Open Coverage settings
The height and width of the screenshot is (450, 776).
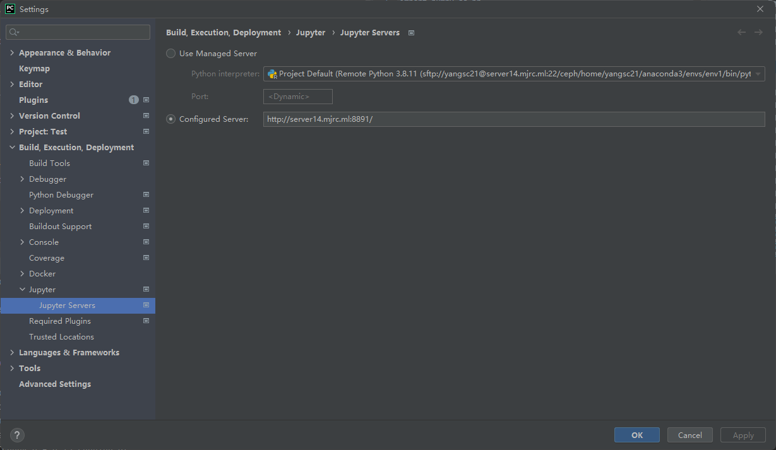point(47,258)
